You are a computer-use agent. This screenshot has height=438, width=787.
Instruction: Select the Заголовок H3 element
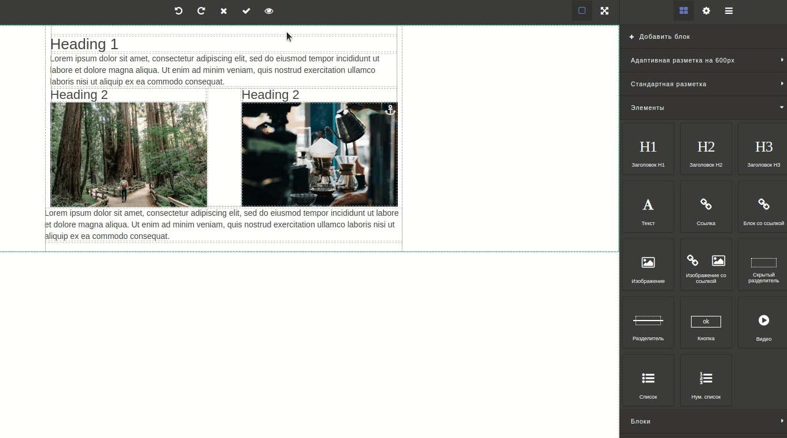[763, 149]
